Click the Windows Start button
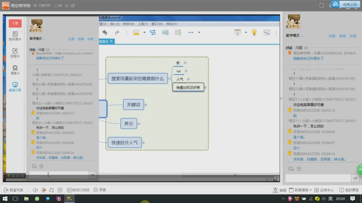 (5, 199)
